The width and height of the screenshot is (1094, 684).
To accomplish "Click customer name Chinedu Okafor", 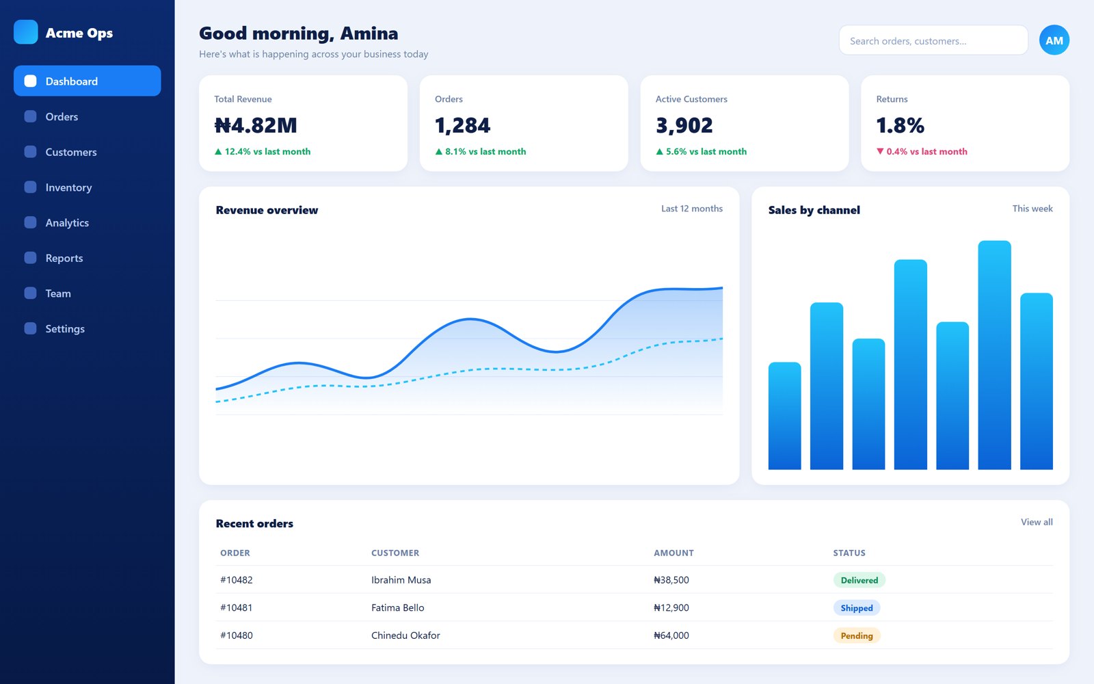I will coord(405,635).
